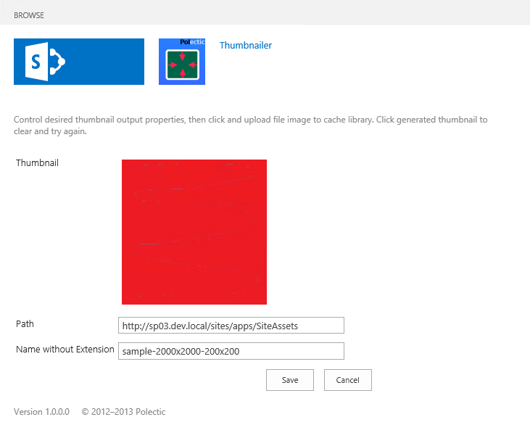Click the SharePoint logo image
The image size is (530, 446).
[79, 62]
